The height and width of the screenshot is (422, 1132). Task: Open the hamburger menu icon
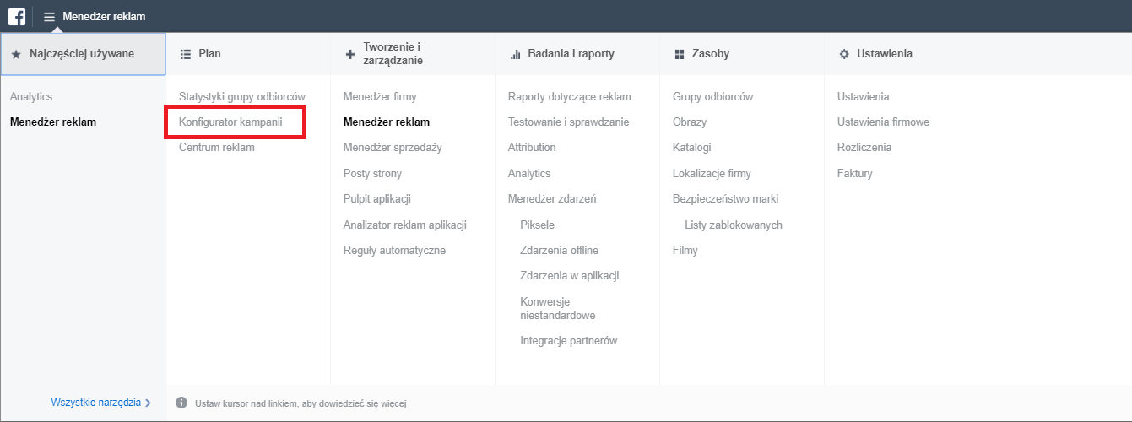[x=49, y=16]
